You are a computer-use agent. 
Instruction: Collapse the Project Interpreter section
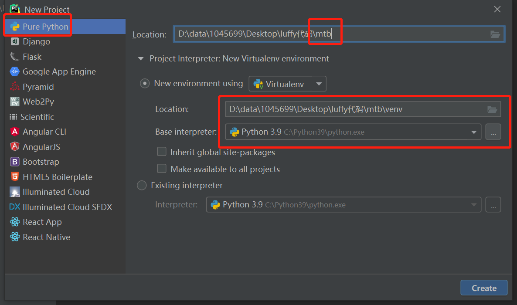140,58
